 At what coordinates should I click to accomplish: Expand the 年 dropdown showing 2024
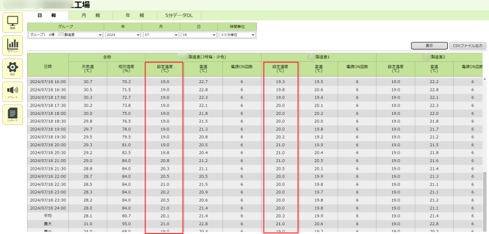tap(123, 35)
